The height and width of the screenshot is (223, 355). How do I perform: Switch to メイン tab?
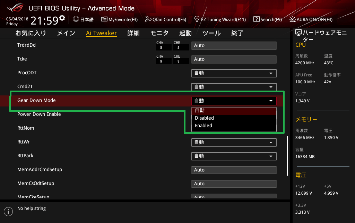coord(66,33)
